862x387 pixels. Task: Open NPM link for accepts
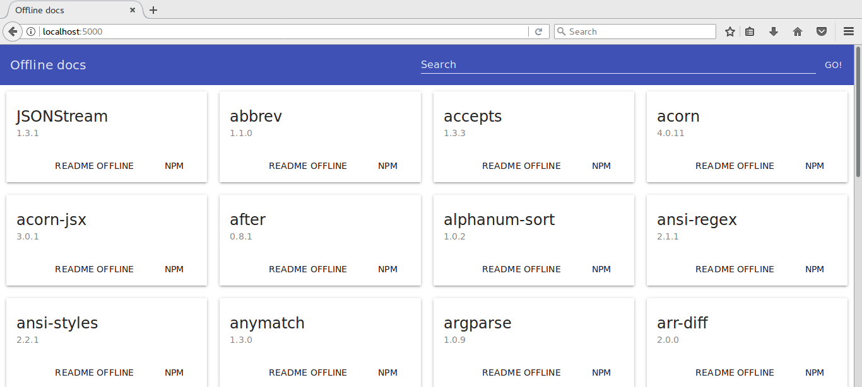[601, 166]
